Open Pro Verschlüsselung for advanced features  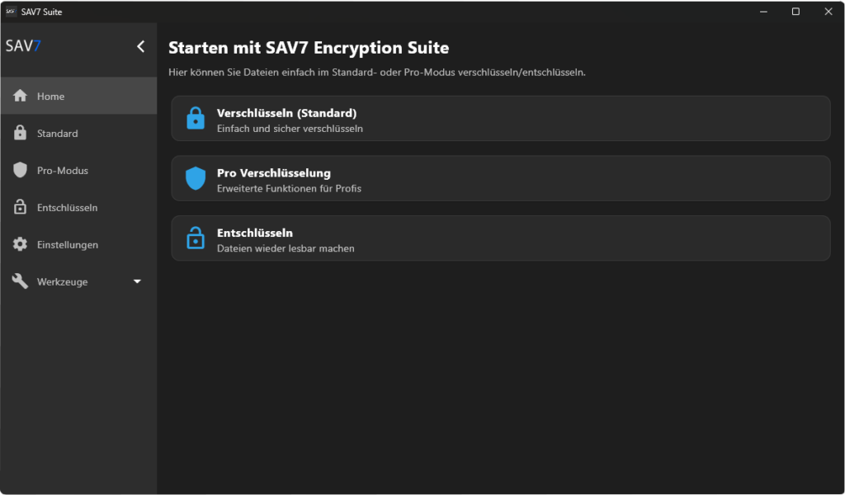pos(499,178)
